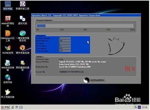Screen dimensions: 150x110
Task: Click the 开始 Start button
Action: (5, 107)
